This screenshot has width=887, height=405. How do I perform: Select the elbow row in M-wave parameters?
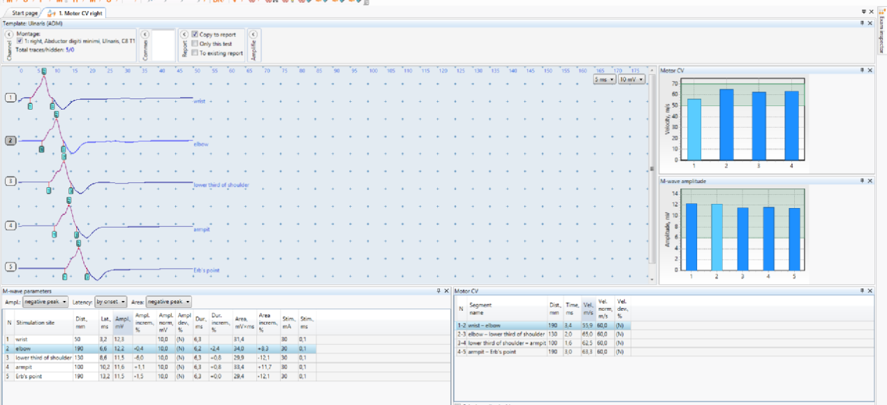pos(160,348)
